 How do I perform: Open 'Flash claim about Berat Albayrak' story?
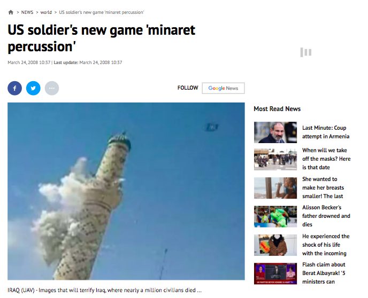click(324, 273)
